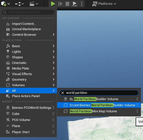This screenshot has width=143, height=140.
Task: Click drag handle beside Player Start
Action: (53, 132)
